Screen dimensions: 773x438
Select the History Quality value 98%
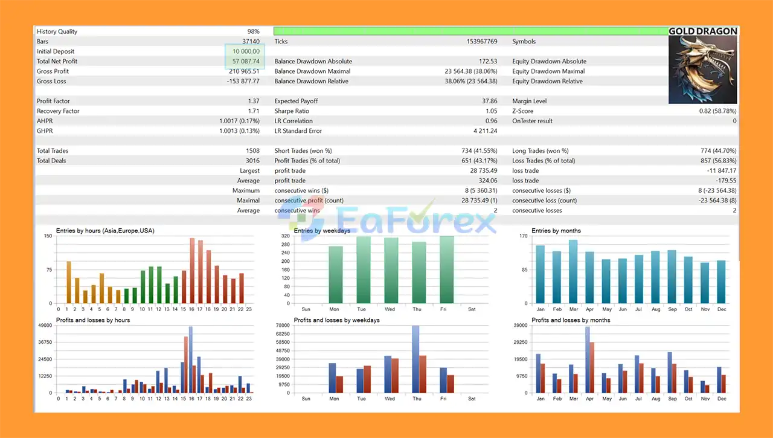pyautogui.click(x=253, y=31)
